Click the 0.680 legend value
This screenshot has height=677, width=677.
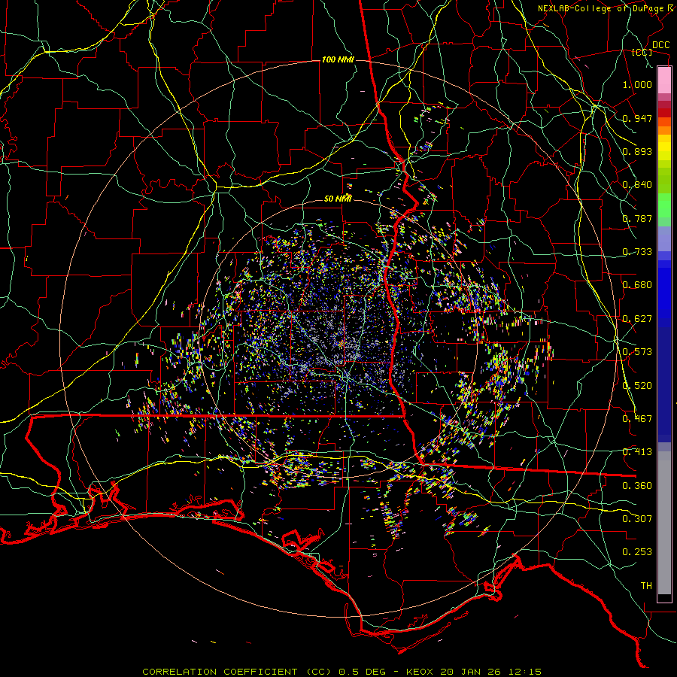(637, 285)
